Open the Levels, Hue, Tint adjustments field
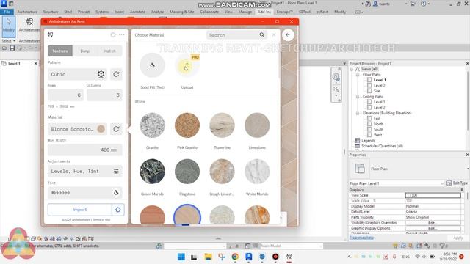Screen dimensions: 470x264 (85, 171)
